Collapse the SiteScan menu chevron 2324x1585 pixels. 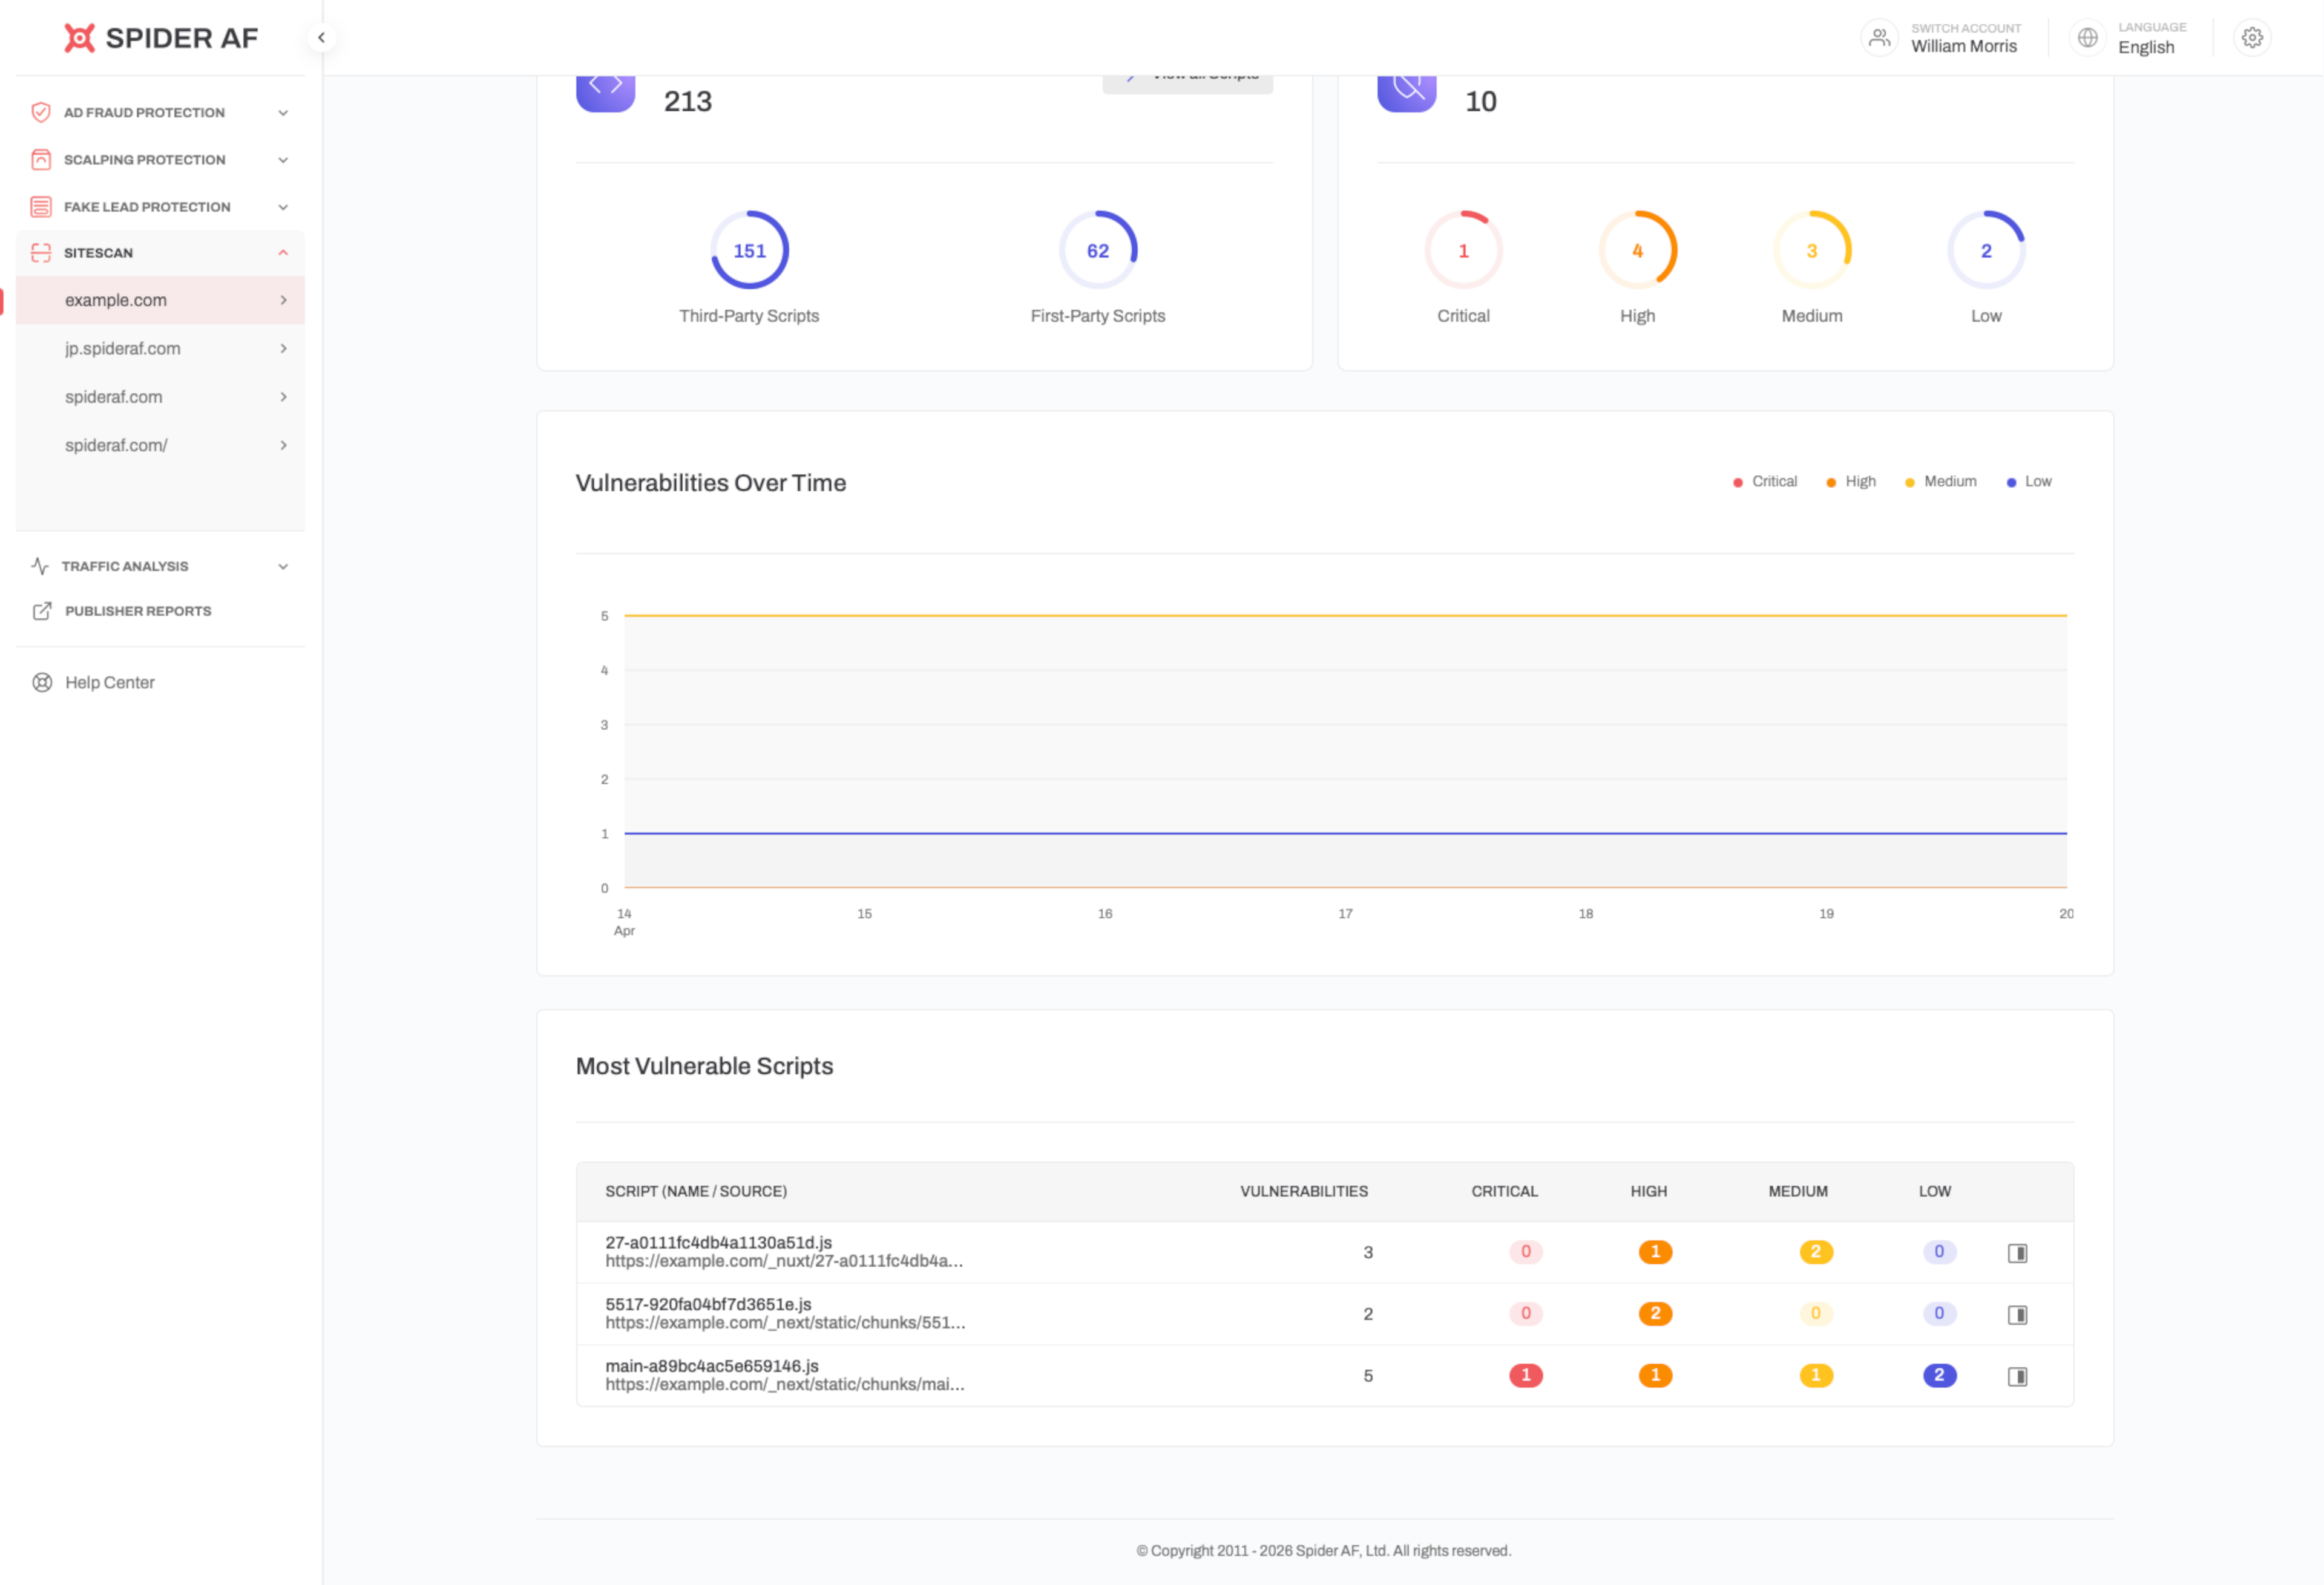point(283,253)
